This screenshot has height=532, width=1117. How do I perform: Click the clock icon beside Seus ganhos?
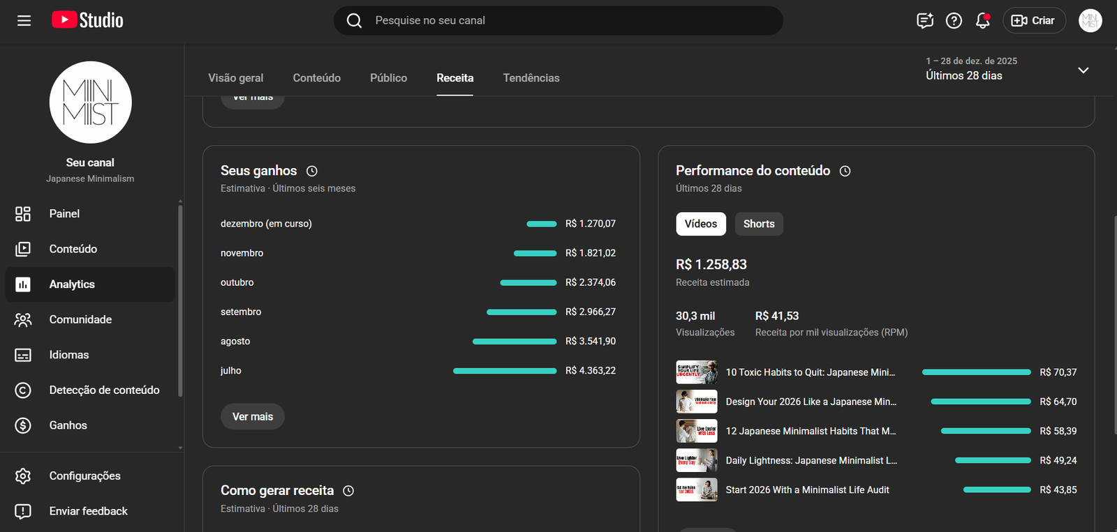pos(312,171)
